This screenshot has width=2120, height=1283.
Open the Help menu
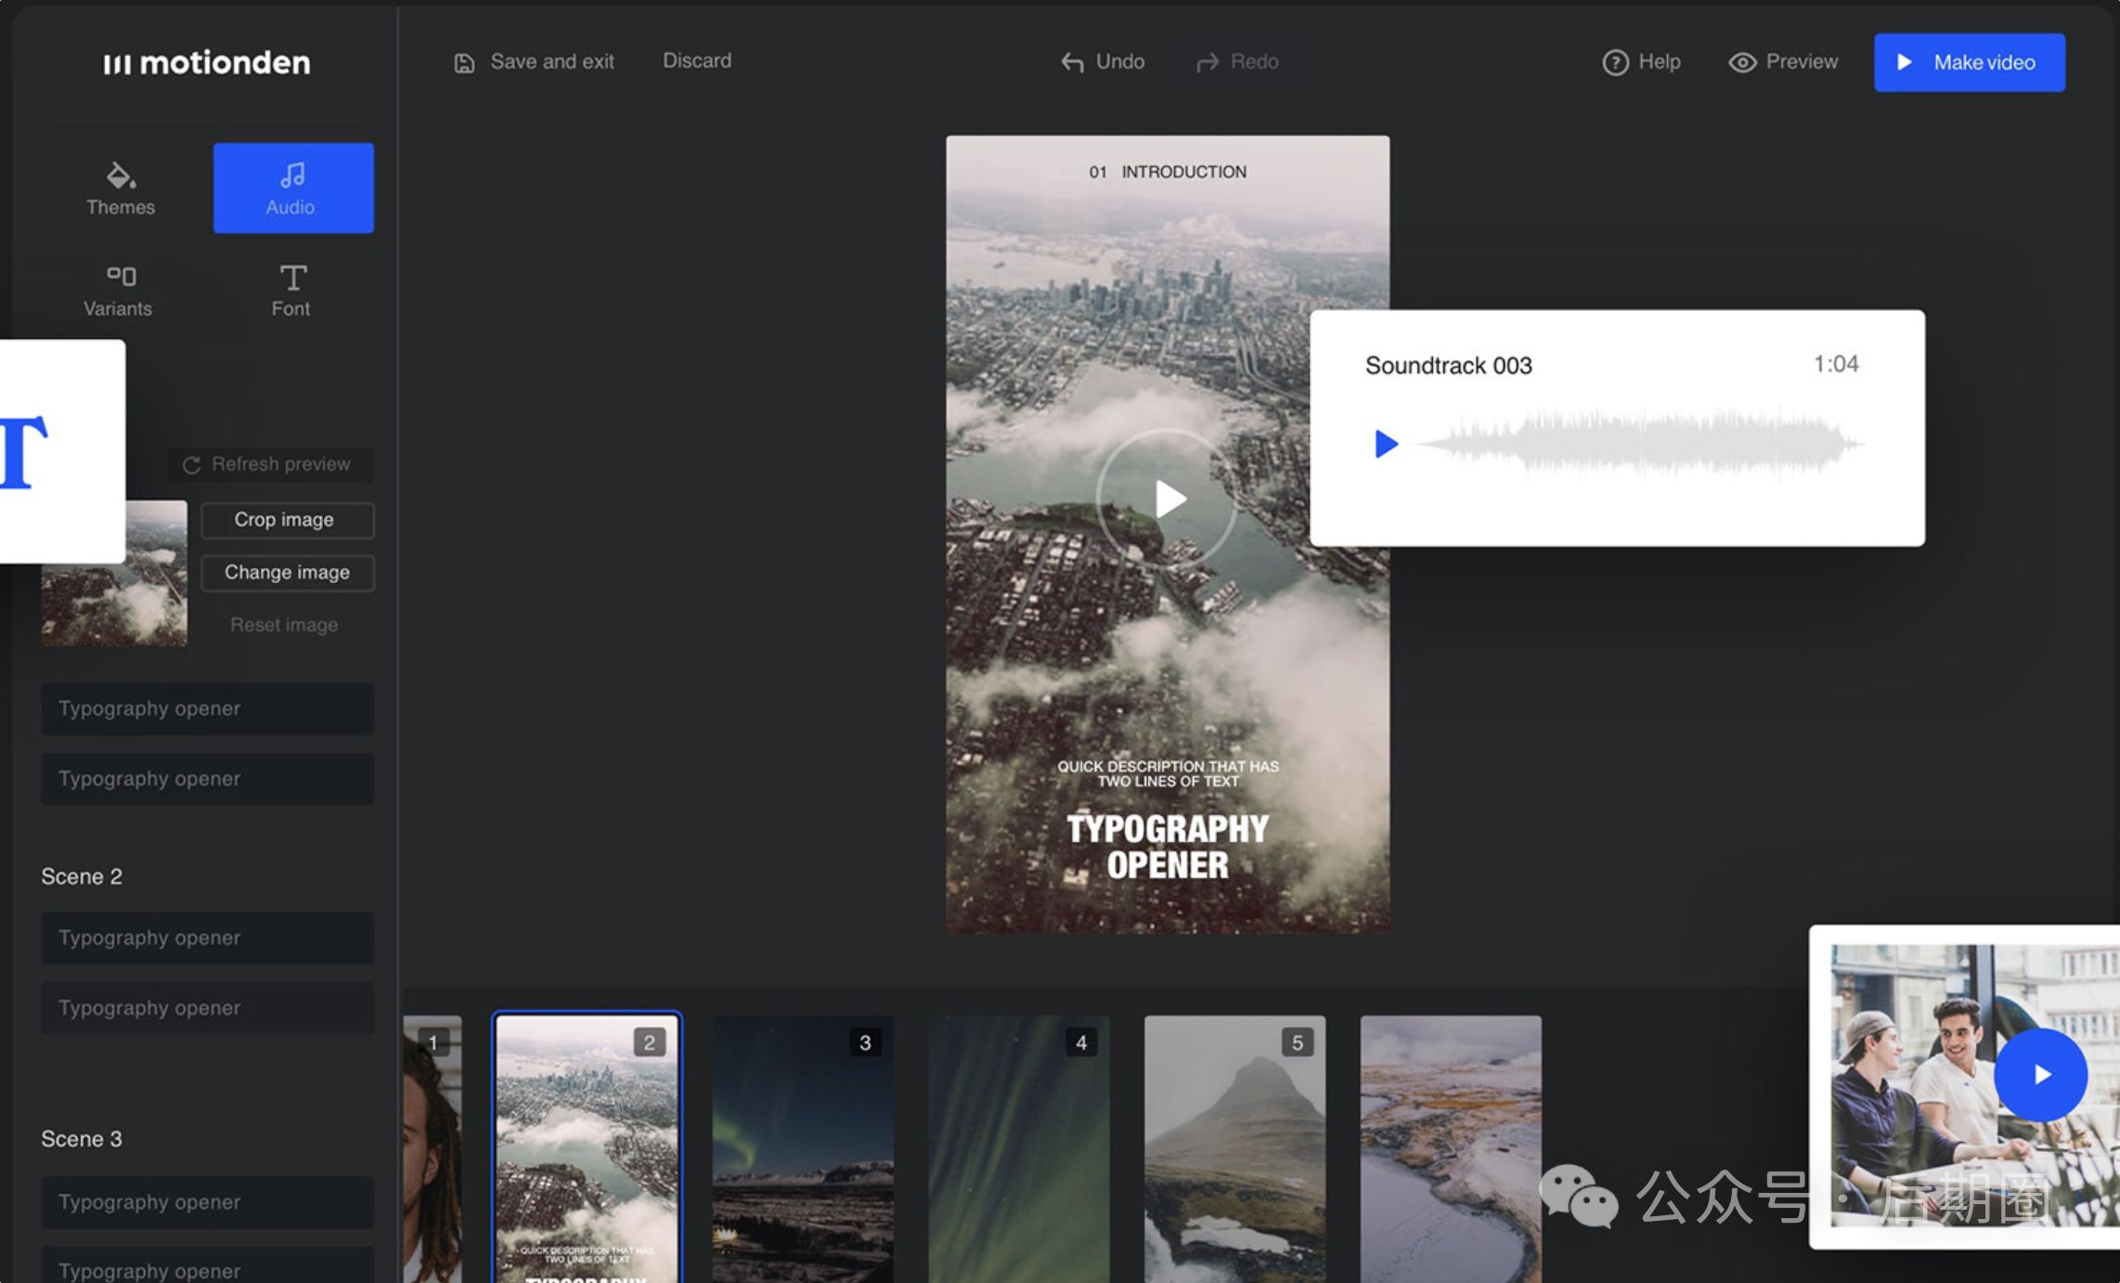[x=1641, y=61]
